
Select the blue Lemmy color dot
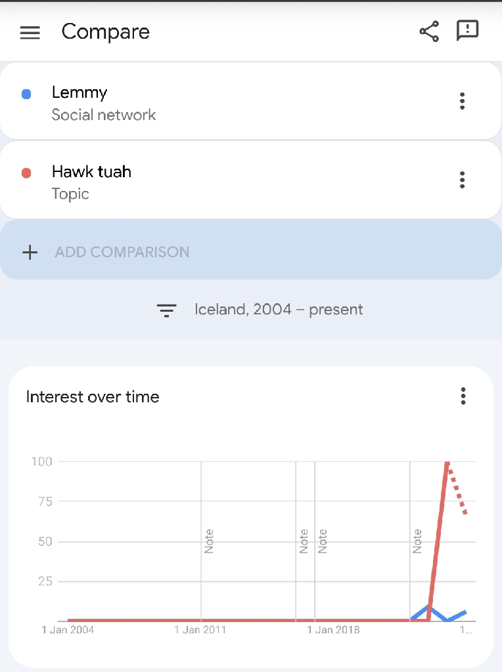[26, 94]
